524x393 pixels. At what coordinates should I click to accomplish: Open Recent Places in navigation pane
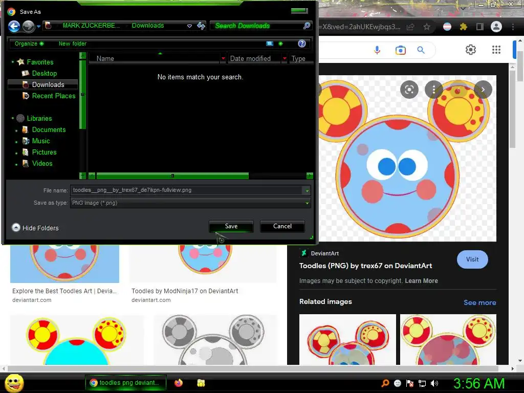click(53, 96)
